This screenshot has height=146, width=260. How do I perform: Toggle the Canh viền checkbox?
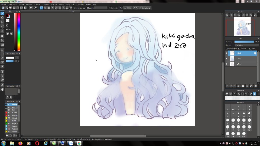110,8
